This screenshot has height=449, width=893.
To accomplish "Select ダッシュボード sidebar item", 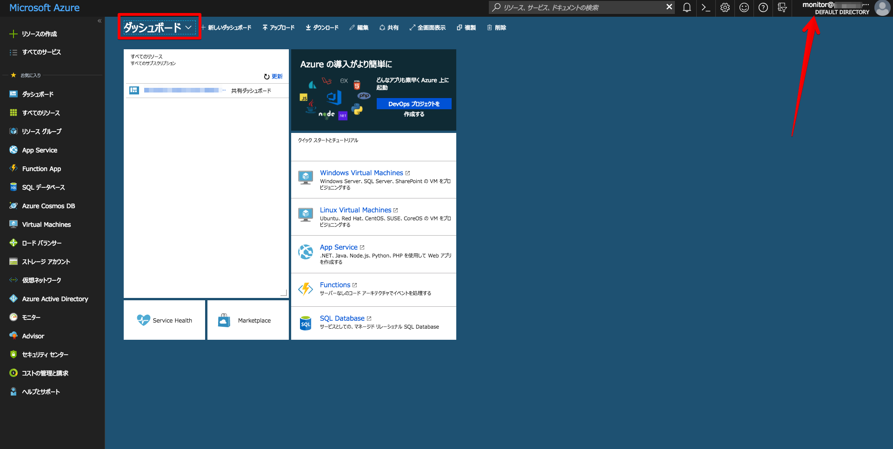I will pos(32,94).
